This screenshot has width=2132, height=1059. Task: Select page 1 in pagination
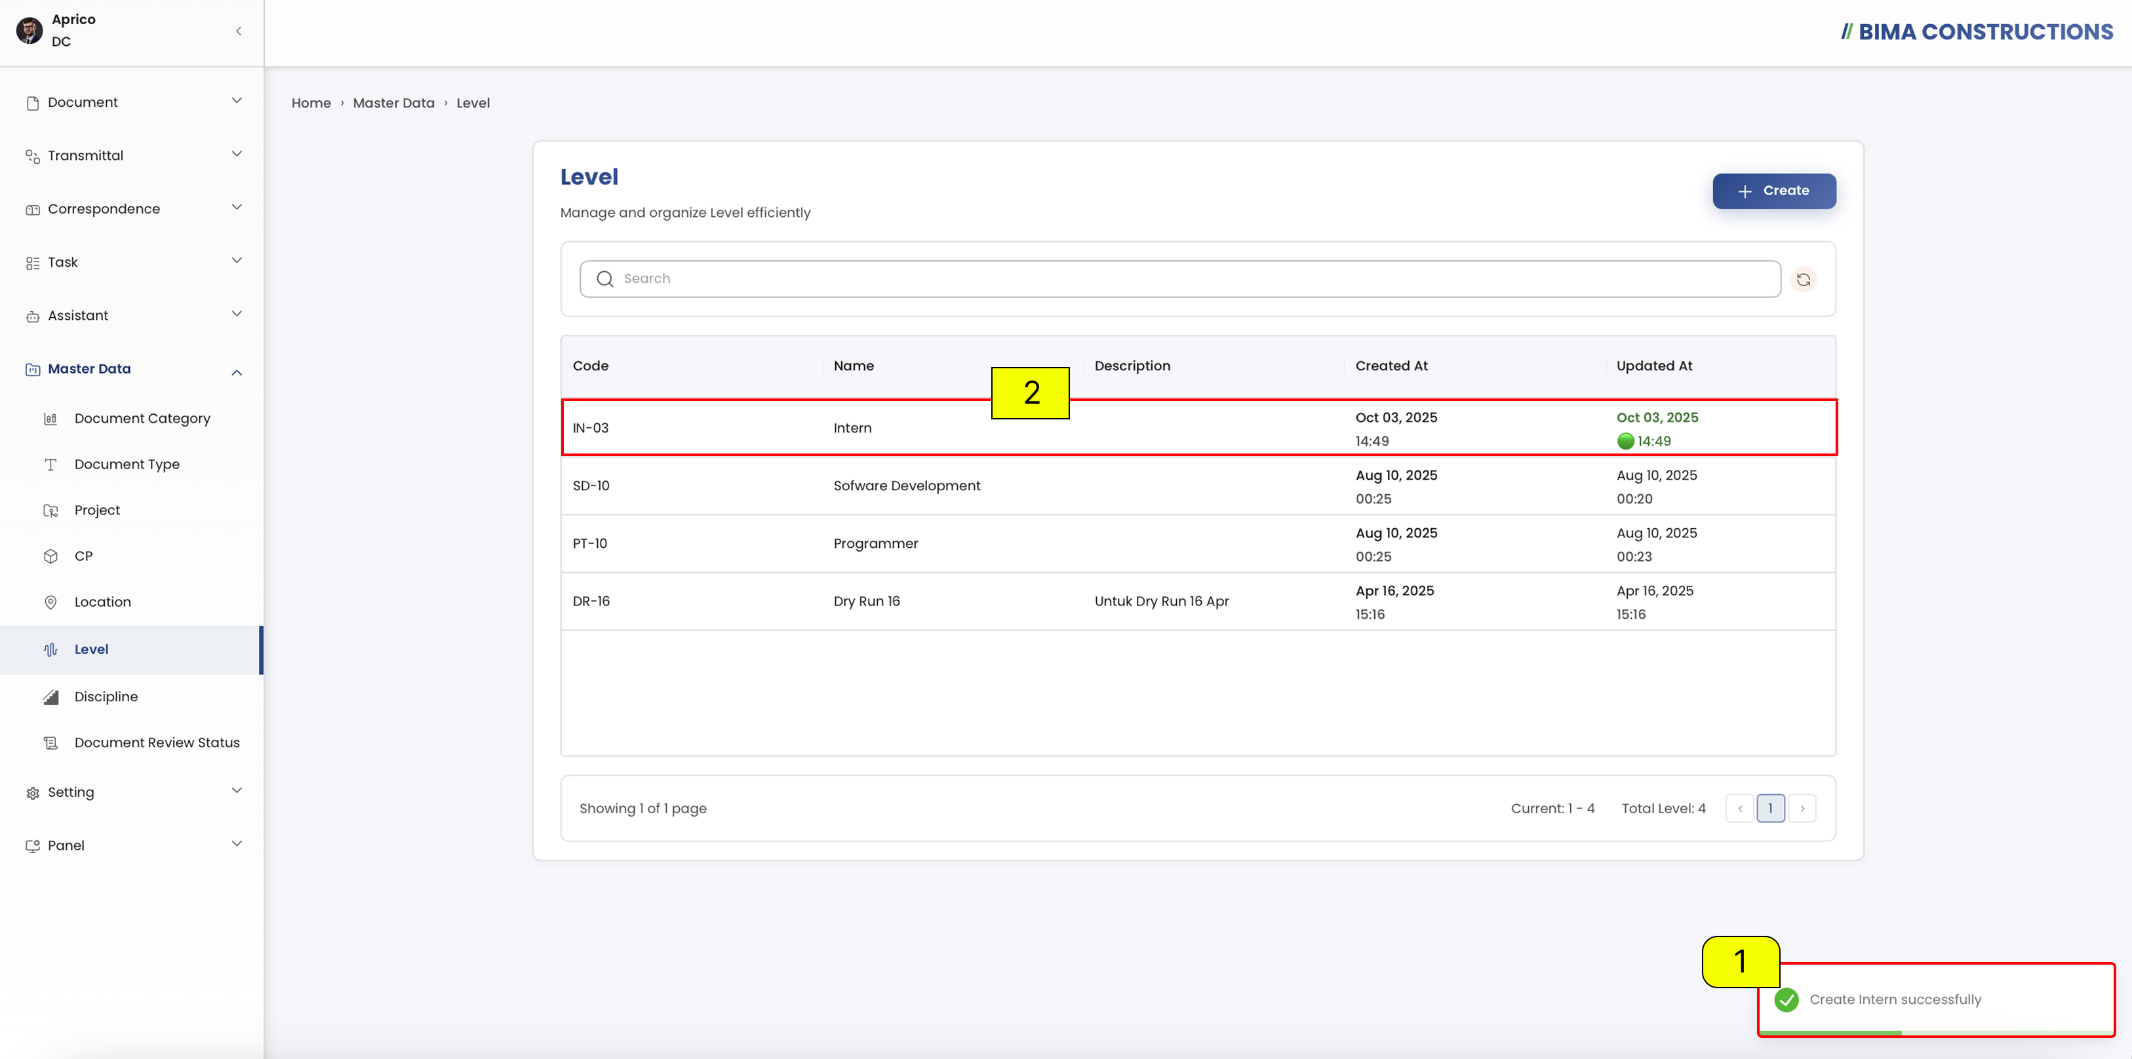[x=1770, y=808]
